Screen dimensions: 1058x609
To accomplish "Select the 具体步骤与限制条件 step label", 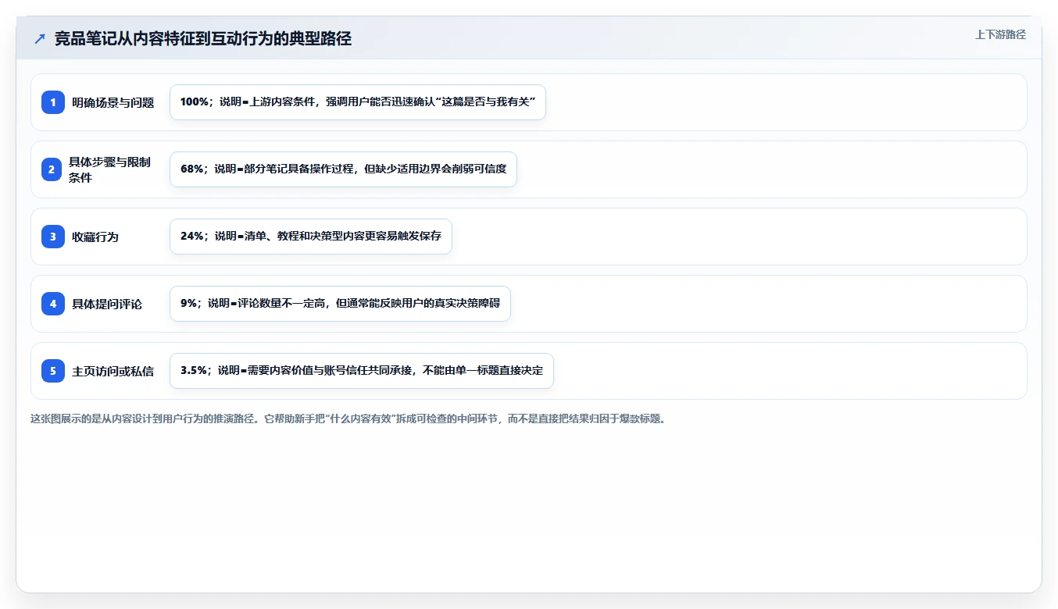I will click(x=109, y=169).
